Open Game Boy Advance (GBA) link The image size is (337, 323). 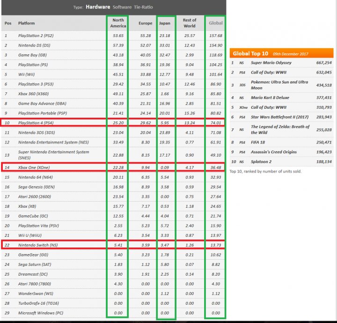coord(42,103)
